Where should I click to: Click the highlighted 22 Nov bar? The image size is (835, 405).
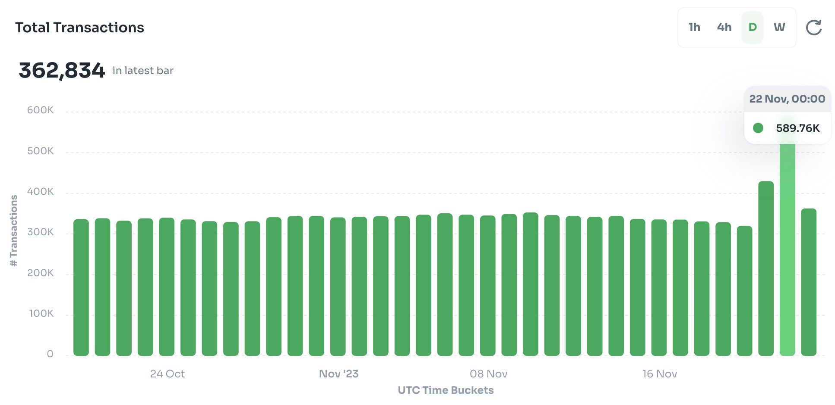[788, 250]
